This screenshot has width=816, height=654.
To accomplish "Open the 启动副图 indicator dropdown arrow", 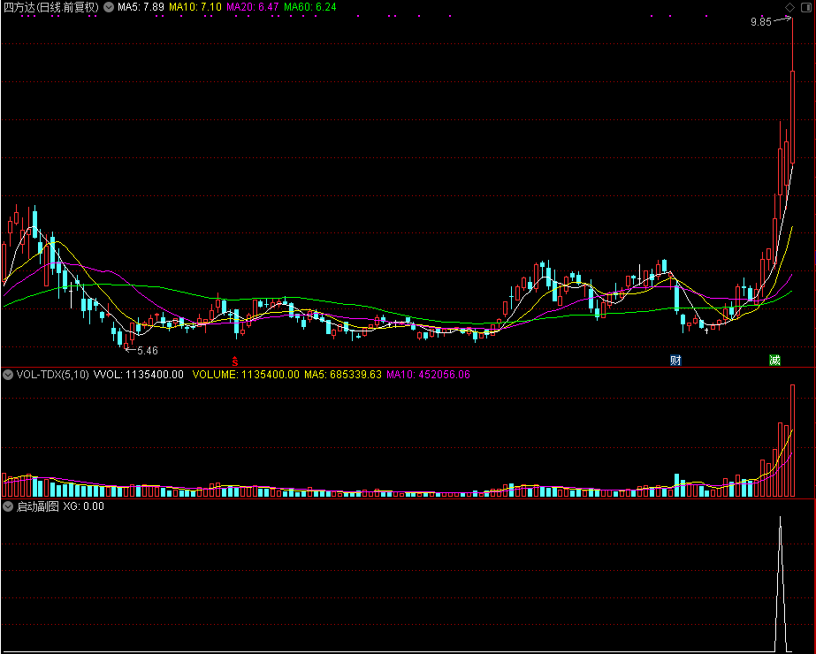I will pos(8,506).
